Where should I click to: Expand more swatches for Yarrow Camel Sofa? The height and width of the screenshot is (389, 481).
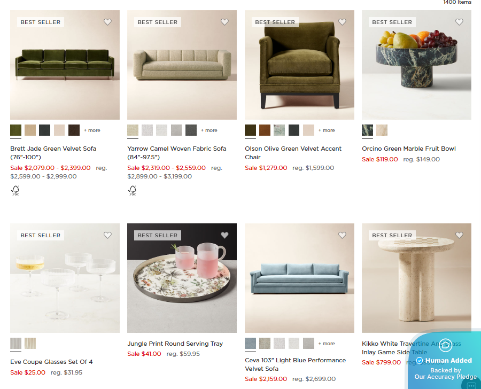209,130
